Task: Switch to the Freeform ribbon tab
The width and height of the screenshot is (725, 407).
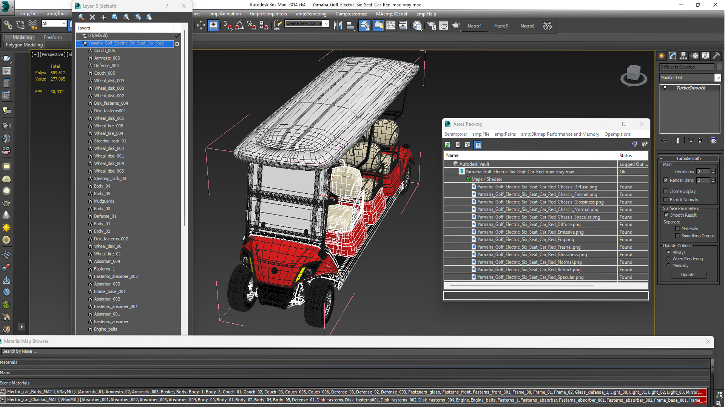Action: coord(53,37)
